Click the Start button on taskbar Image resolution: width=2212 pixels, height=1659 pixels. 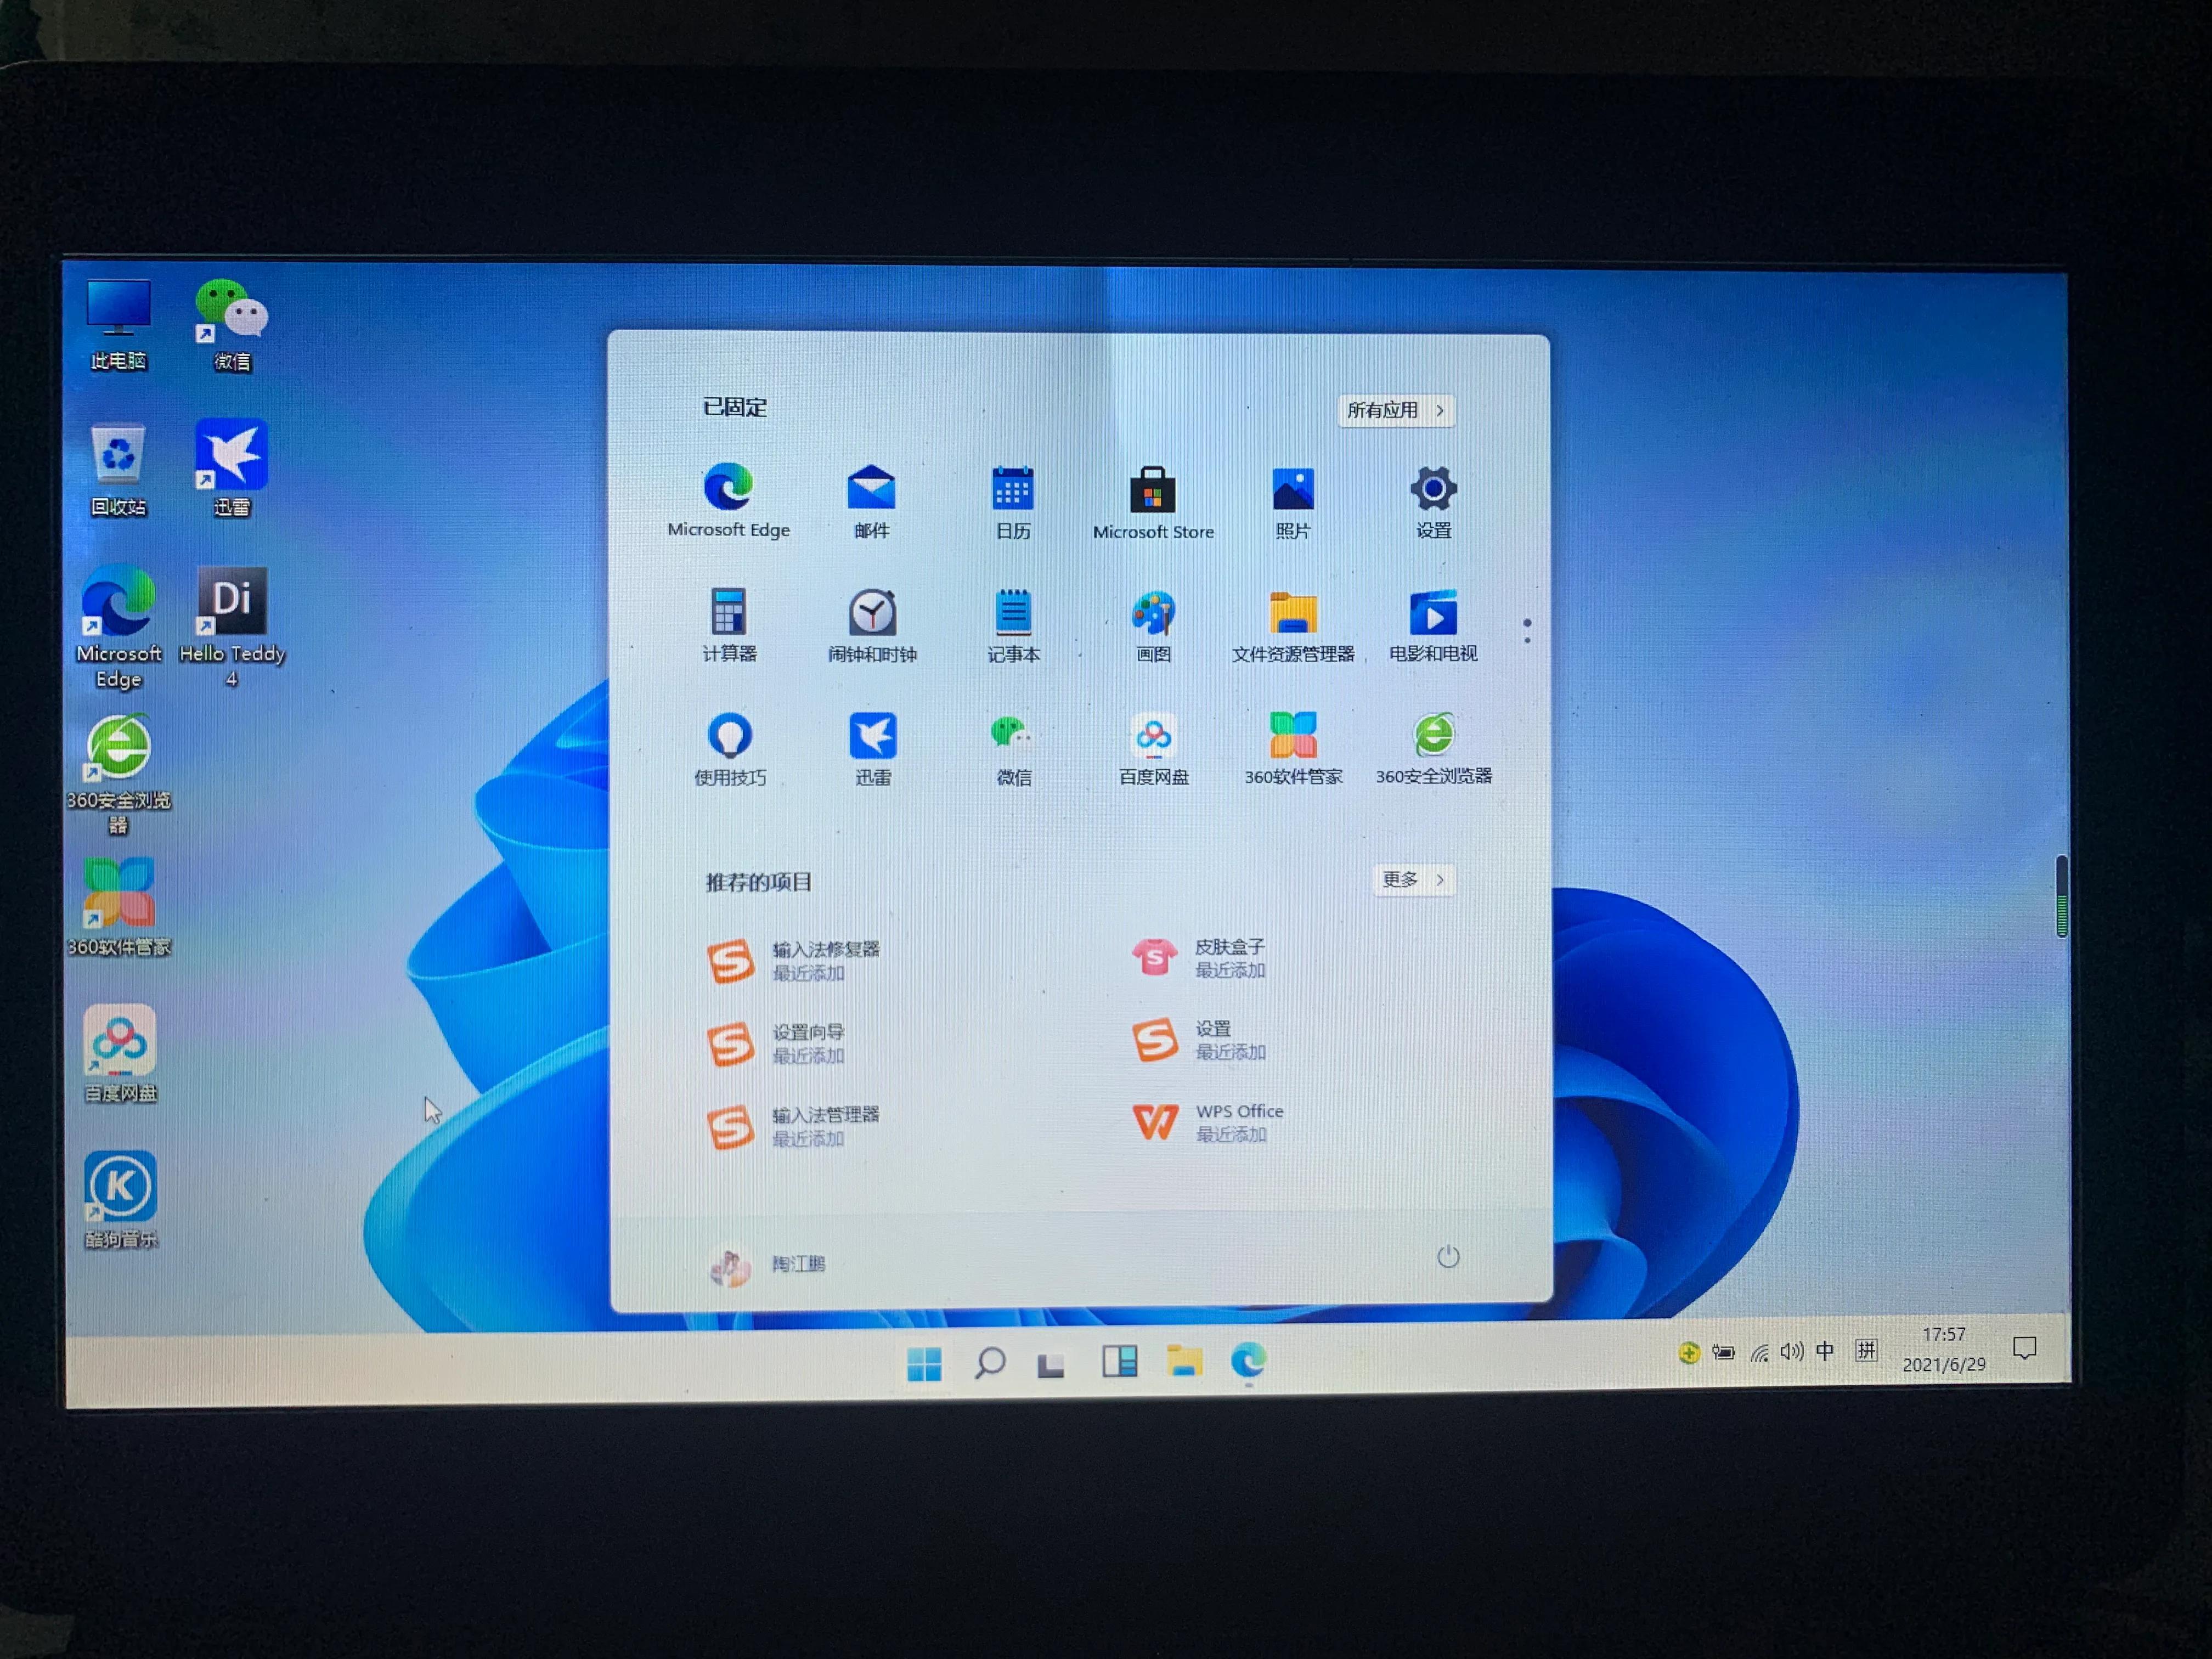click(x=924, y=1363)
